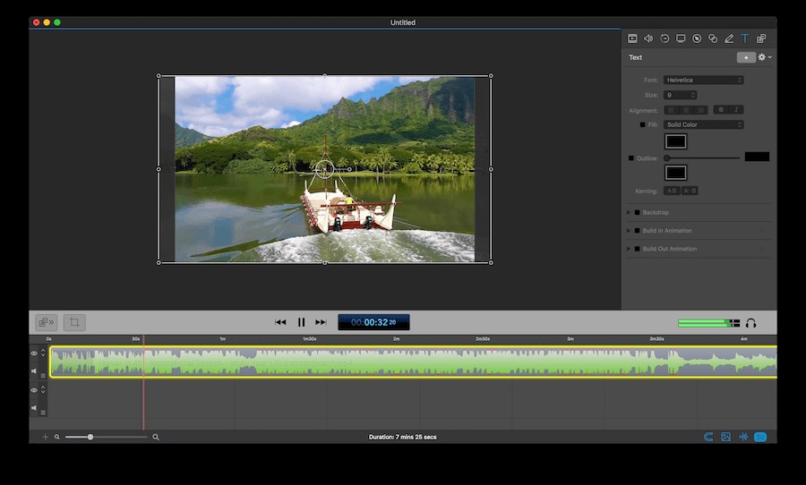806x485 pixels.
Task: Open the video properties tab
Action: (632, 38)
